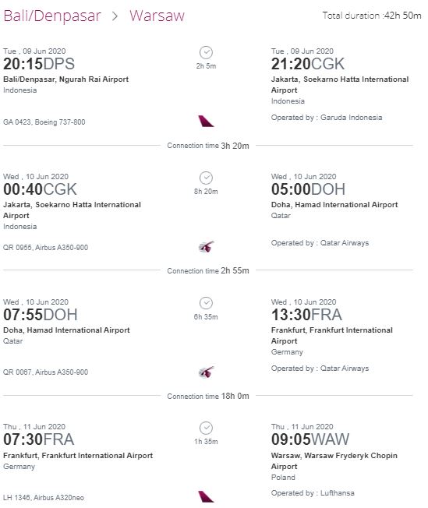
Task: Click the arrow between Bali/Denpasar and Warsaw
Action: (115, 16)
